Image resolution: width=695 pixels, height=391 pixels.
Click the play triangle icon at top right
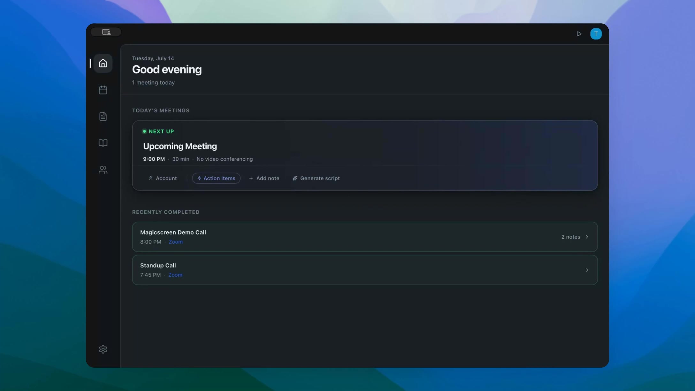579,34
